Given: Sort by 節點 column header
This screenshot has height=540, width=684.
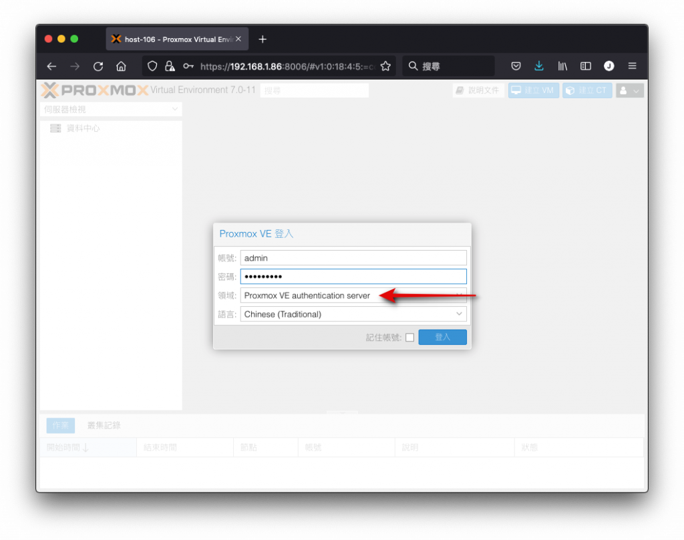Looking at the screenshot, I should click(266, 448).
